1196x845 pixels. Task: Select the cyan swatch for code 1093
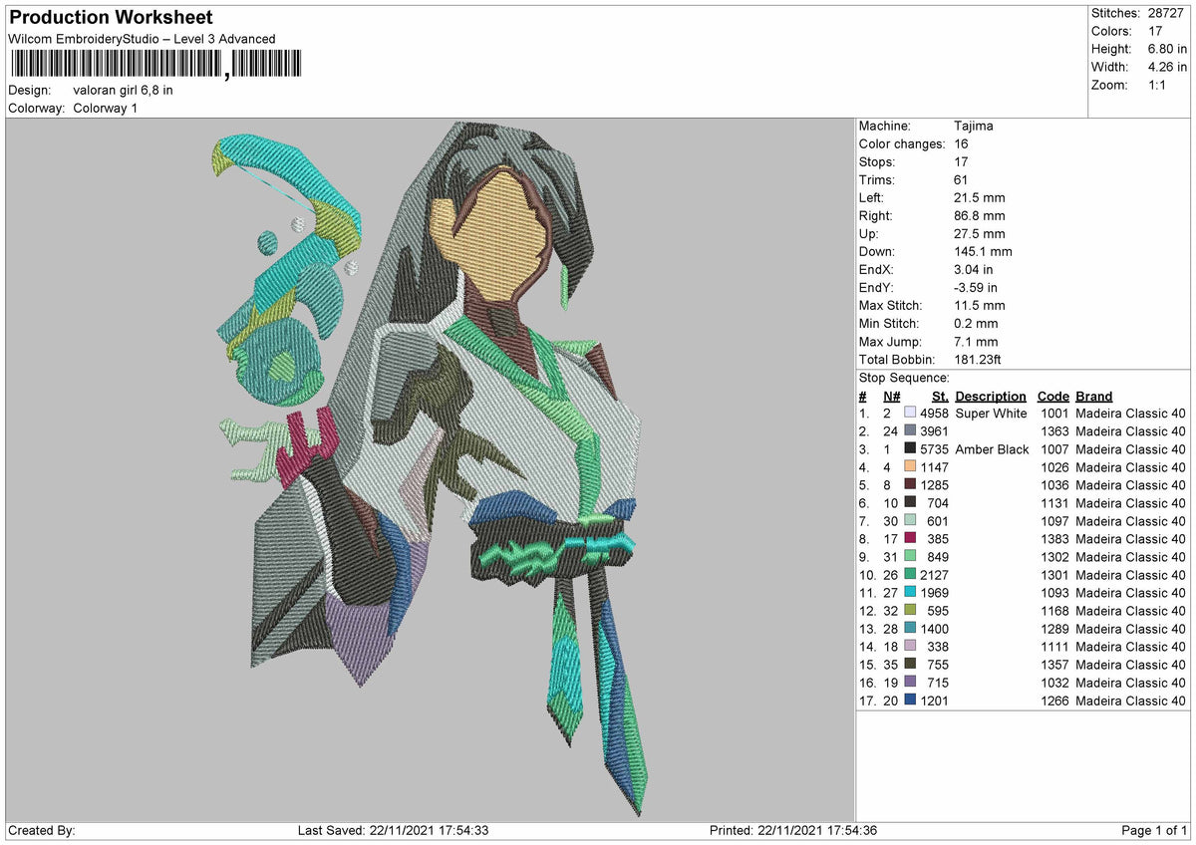click(x=910, y=592)
